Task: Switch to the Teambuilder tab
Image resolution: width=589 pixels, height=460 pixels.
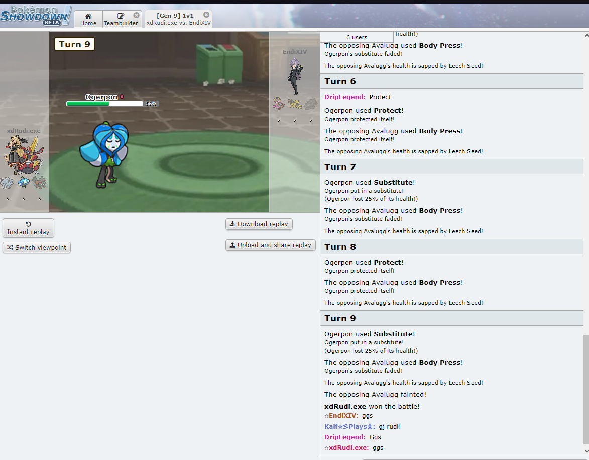Action: pyautogui.click(x=121, y=19)
